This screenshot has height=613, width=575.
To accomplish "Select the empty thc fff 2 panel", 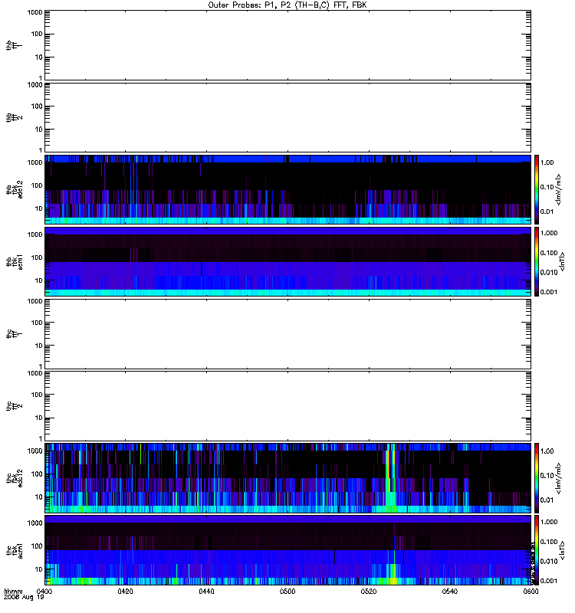I will coord(287,406).
